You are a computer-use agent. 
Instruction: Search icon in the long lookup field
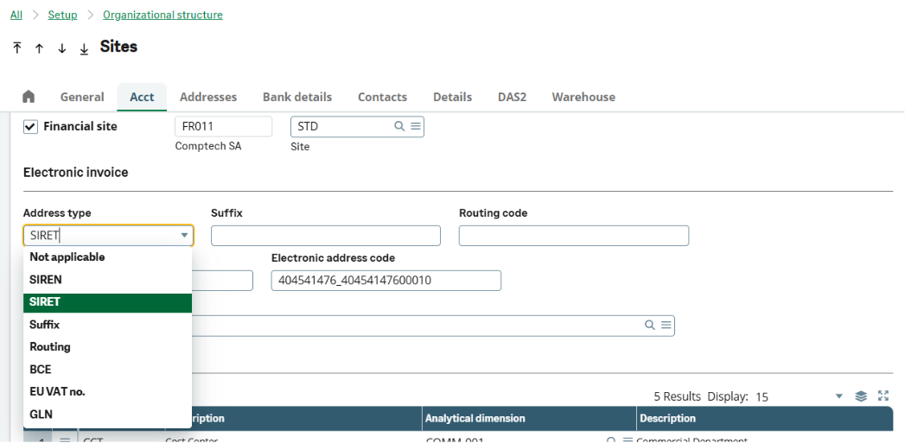[x=650, y=325]
